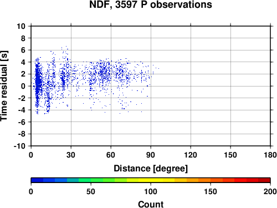The image size is (277, 208).
Task: Click the x-axis tick label 120
Action: 191,155
